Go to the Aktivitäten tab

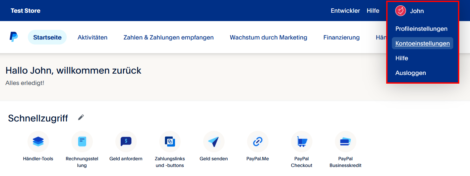click(x=93, y=37)
